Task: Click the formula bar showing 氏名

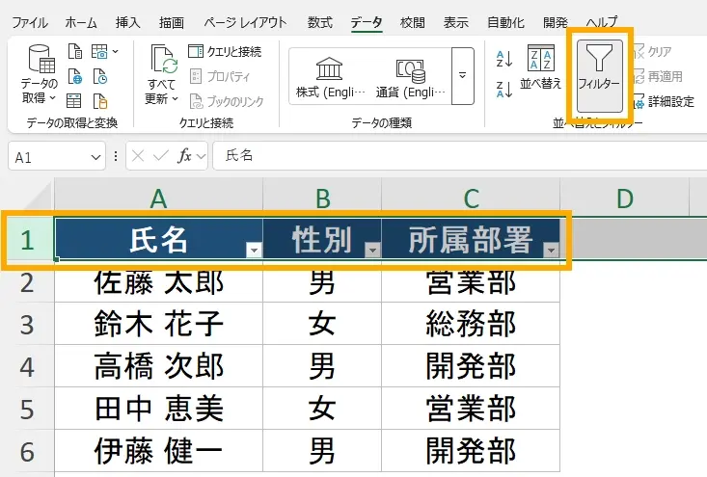Action: click(460, 156)
